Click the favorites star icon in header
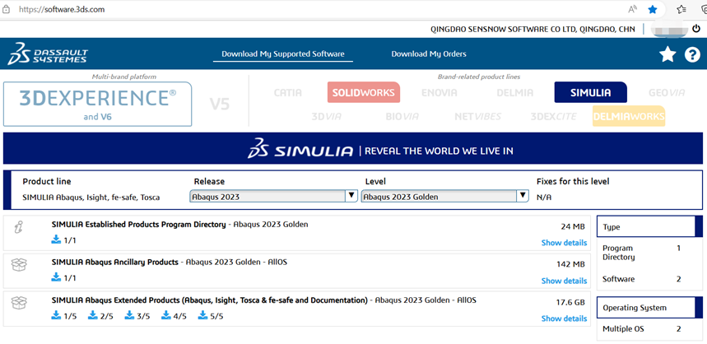This screenshot has width=707, height=344. (667, 54)
